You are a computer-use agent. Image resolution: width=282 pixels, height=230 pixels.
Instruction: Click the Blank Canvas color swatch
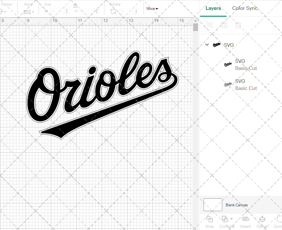pyautogui.click(x=213, y=205)
